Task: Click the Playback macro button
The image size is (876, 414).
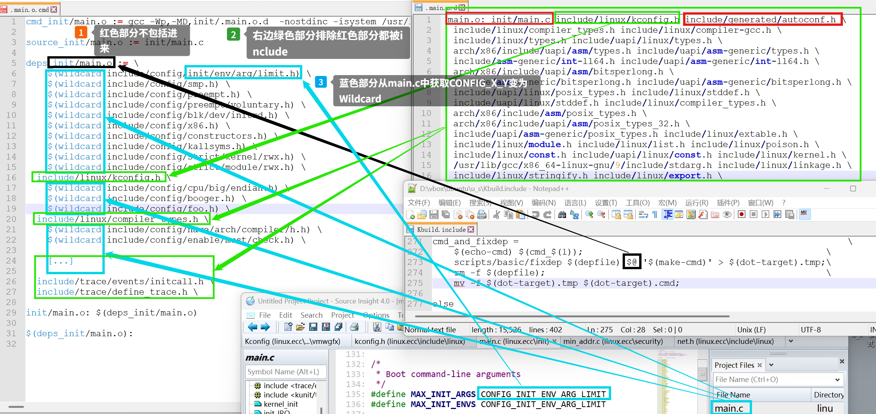Action: tap(765, 215)
